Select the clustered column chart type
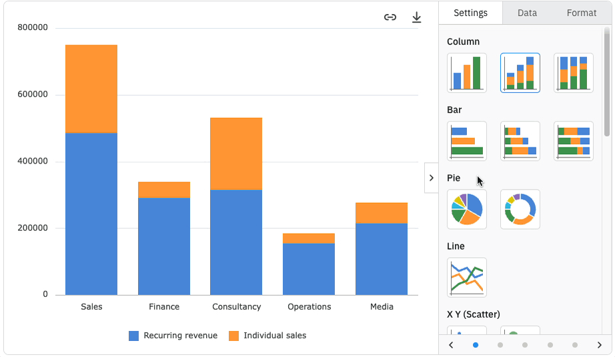 pos(467,73)
